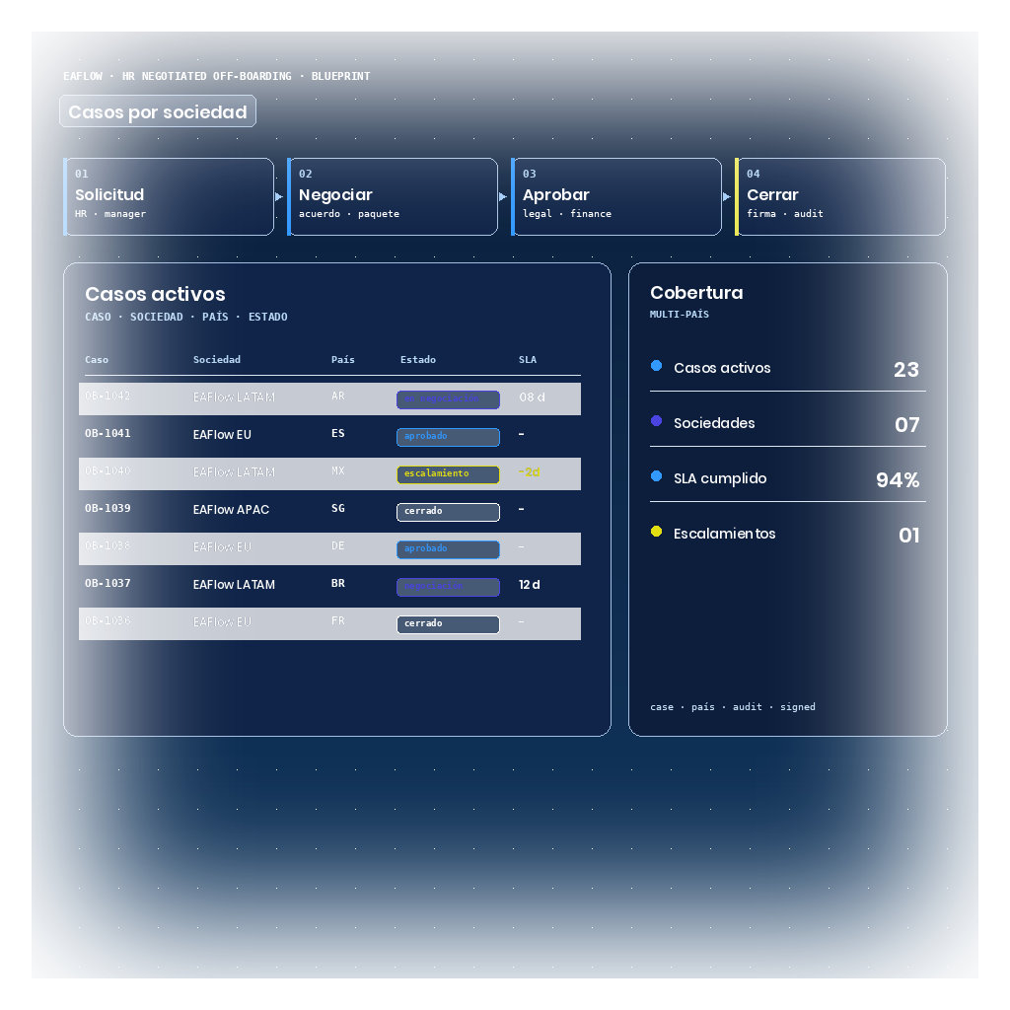The height and width of the screenshot is (1010, 1010).
Task: Click the MULTI-PAÍS subtitle
Action: tap(680, 315)
